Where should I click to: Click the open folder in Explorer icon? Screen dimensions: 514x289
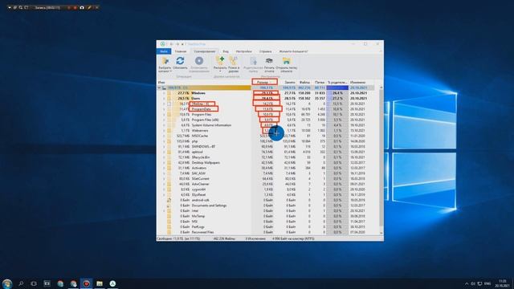pyautogui.click(x=287, y=61)
